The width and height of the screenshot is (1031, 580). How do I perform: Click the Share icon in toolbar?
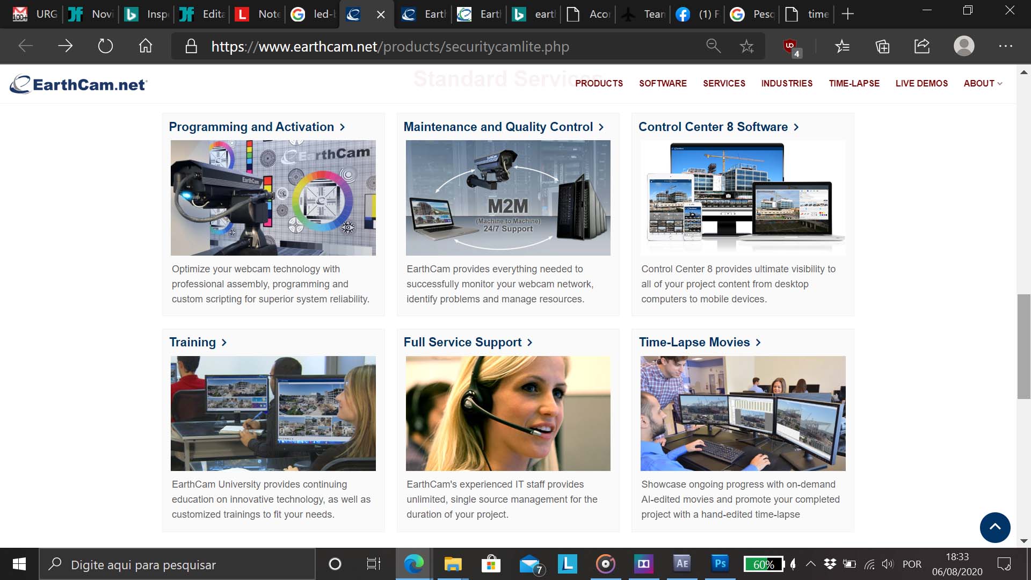click(922, 46)
